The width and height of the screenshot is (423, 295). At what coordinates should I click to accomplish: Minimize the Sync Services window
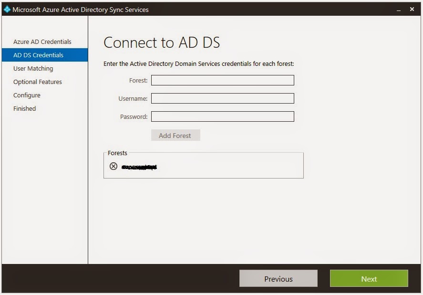tap(397, 9)
